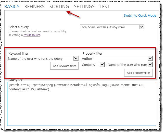Open the Keyword filter dropdown
The width and height of the screenshot is (165, 135).
click(x=40, y=58)
